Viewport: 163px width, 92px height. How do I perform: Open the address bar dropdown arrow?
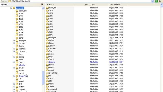(153, 1)
